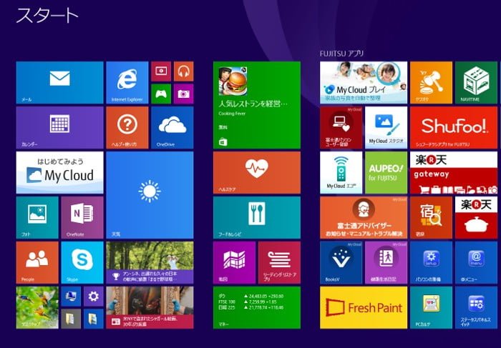
Task: Launch the AUPEO! for FUJITSU tile
Action: (x=386, y=172)
